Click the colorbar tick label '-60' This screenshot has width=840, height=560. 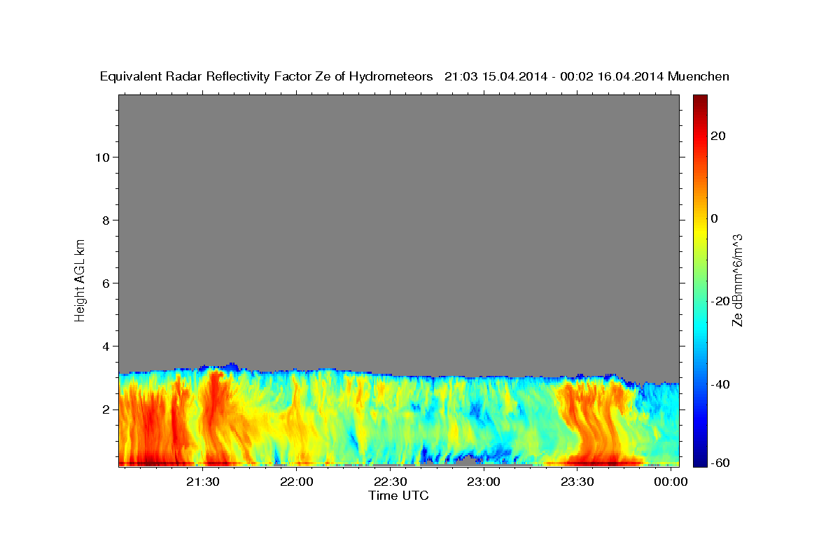click(720, 462)
